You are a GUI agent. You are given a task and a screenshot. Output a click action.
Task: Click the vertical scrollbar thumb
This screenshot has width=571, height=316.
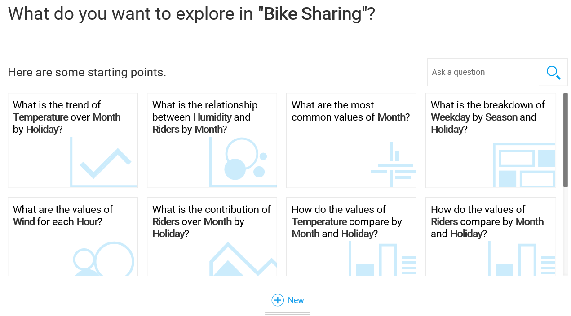point(566,140)
